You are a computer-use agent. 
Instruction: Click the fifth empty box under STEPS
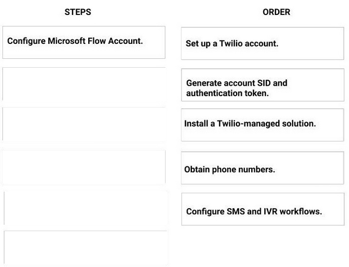click(85, 208)
